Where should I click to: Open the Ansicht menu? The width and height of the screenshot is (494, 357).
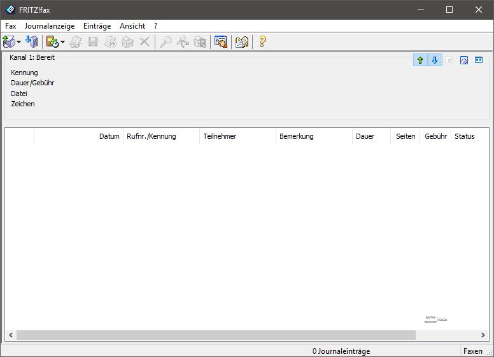pyautogui.click(x=132, y=26)
